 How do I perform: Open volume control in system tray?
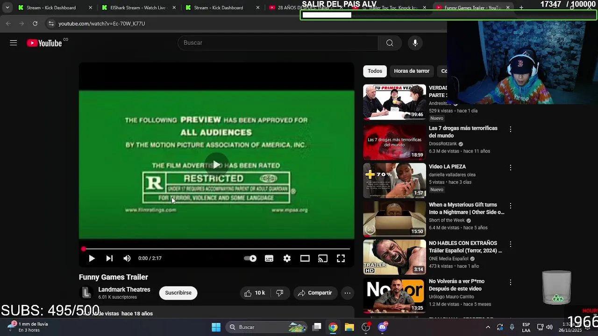(549, 327)
